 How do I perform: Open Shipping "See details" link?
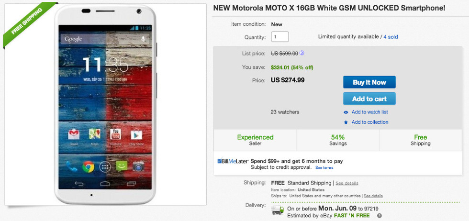[346, 183]
